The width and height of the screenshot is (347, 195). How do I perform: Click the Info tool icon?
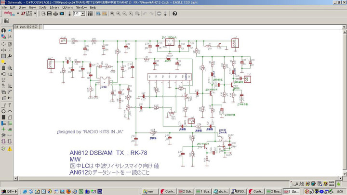[3, 30]
